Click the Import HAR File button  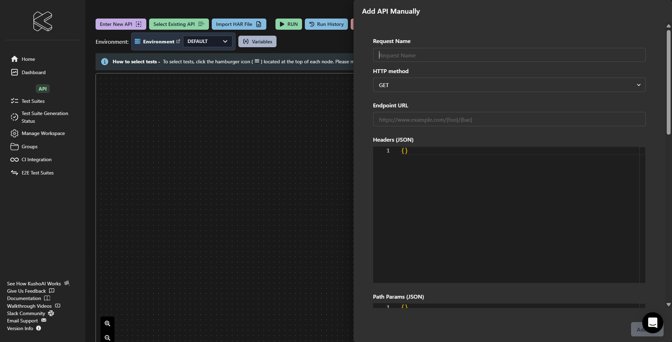click(x=239, y=24)
